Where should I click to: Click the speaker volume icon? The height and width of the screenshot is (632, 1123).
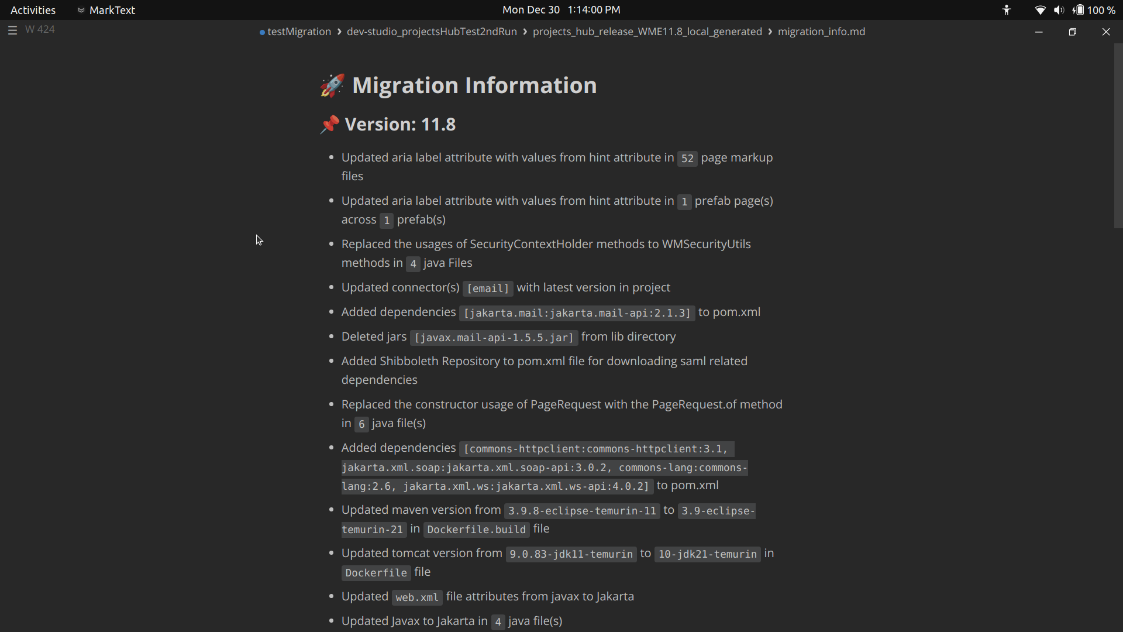[1059, 10]
